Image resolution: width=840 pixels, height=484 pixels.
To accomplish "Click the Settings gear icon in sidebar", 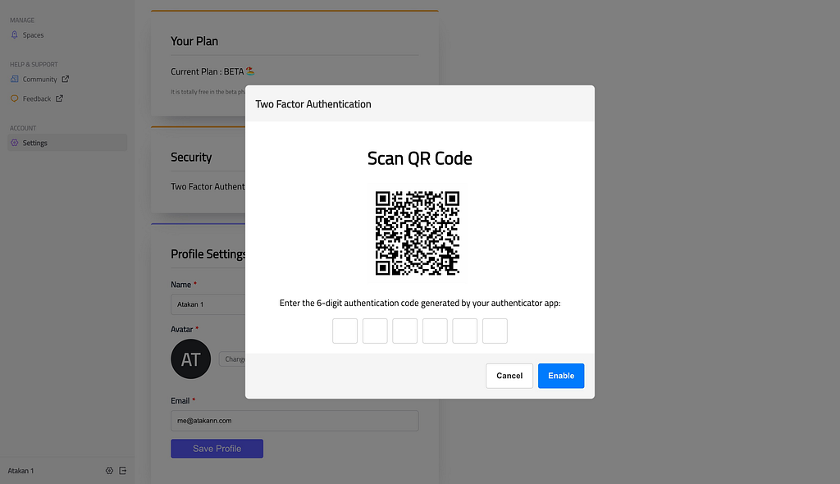I will point(15,143).
